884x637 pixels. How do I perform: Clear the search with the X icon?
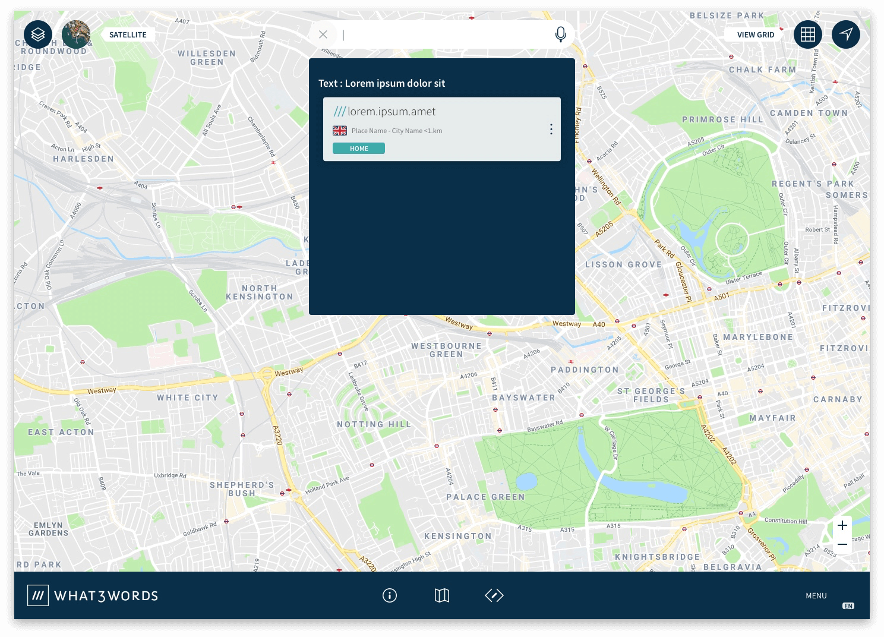323,34
